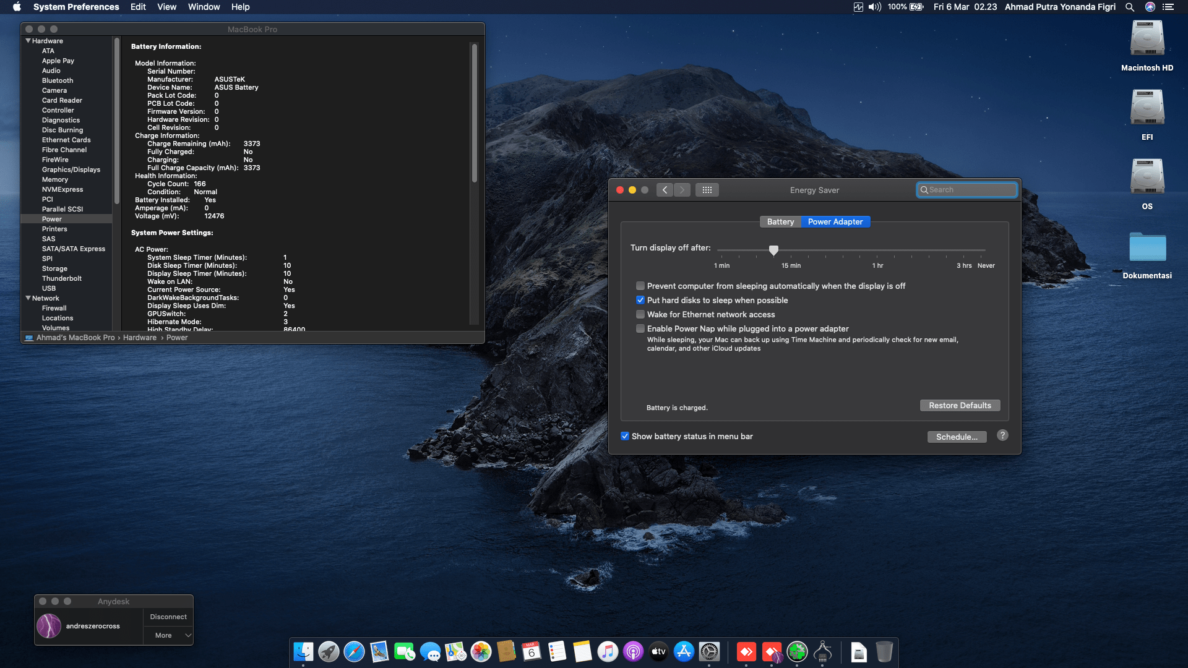Open Calendar from the Dock
Screen dimensions: 1188x668
click(x=532, y=651)
